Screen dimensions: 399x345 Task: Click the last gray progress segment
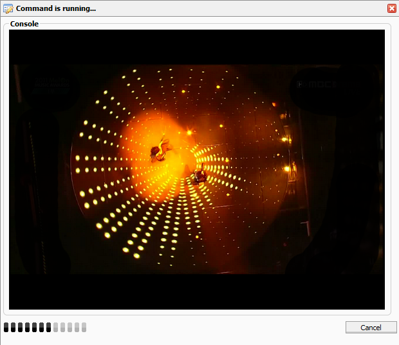tap(84, 327)
